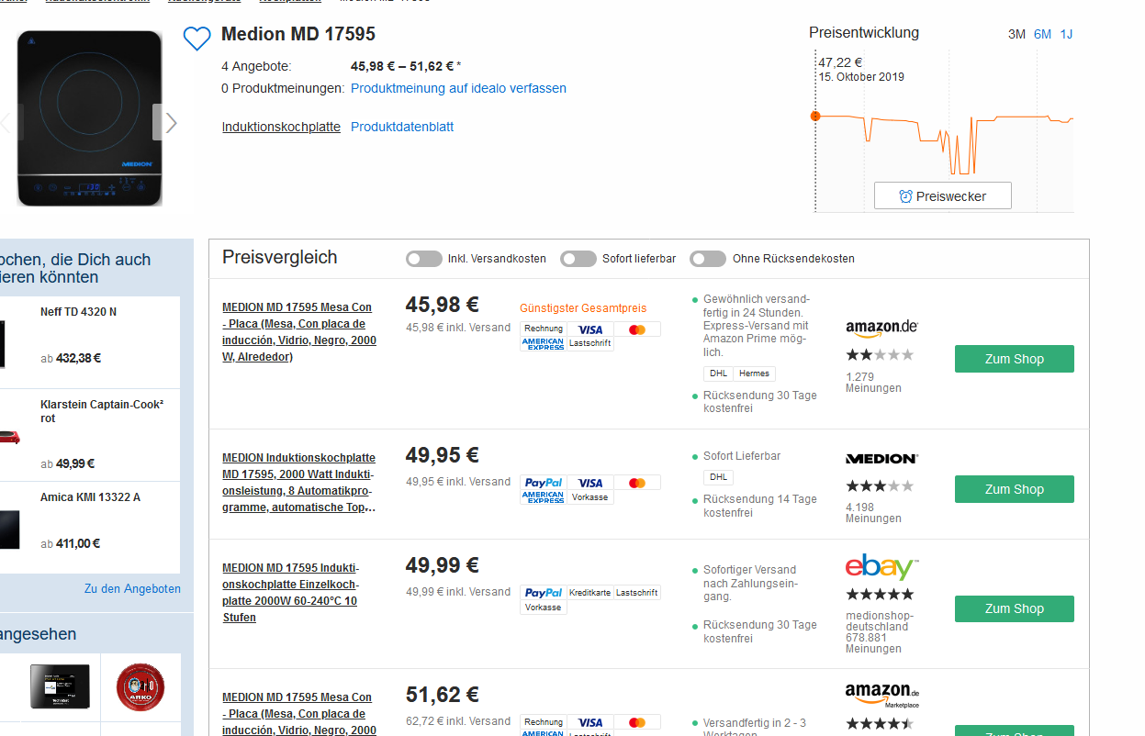Screen dimensions: 1145x736
Task: Switch price chart to 6M view
Action: coord(1042,35)
